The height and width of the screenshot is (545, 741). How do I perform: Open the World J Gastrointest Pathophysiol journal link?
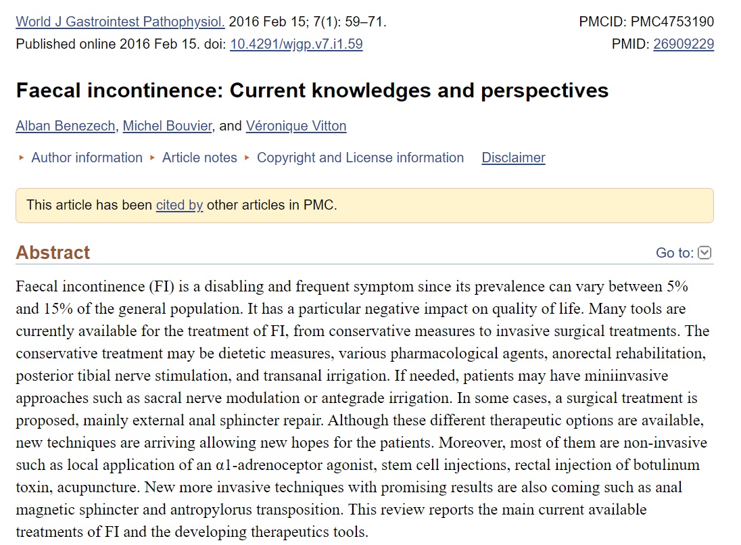tap(120, 22)
